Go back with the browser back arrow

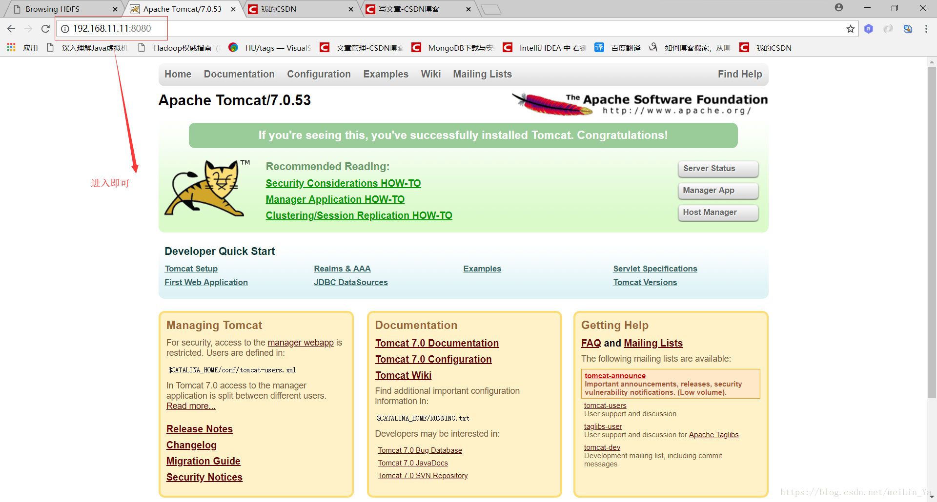pos(11,29)
